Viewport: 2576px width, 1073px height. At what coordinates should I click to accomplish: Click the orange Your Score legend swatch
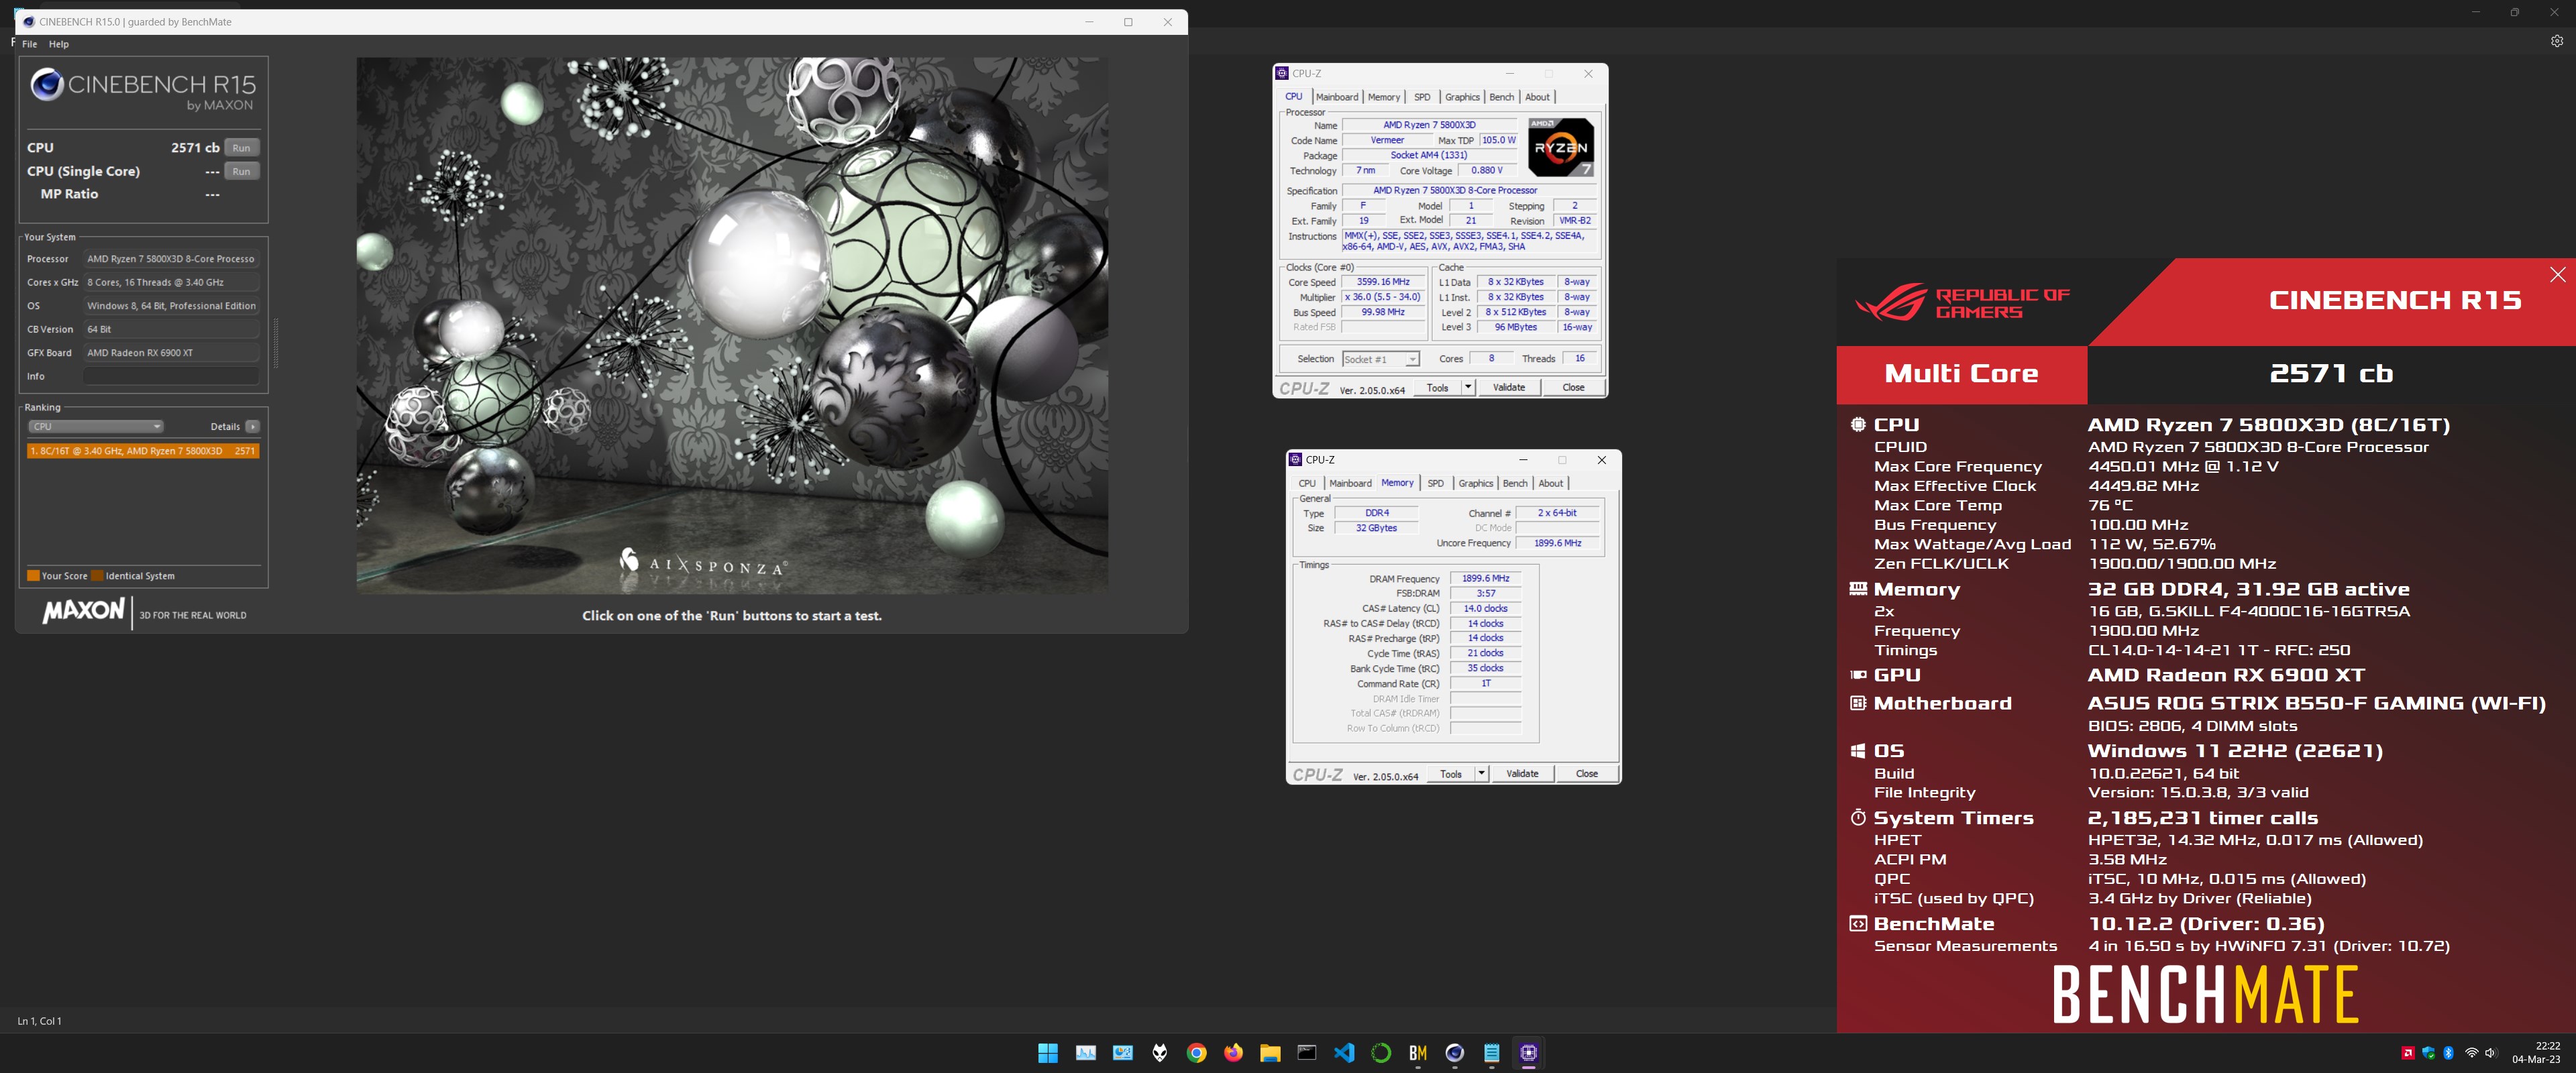[33, 576]
